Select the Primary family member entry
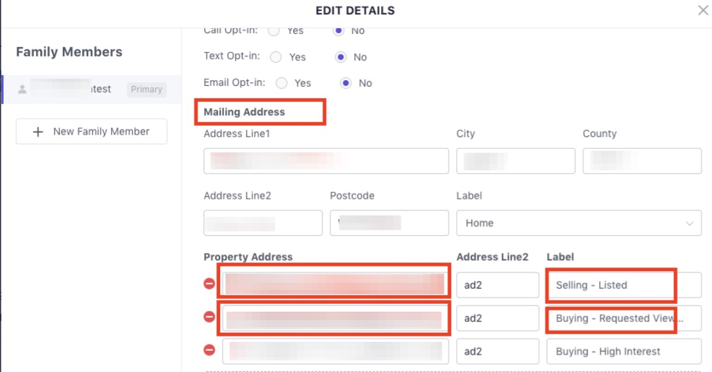This screenshot has width=712, height=372. 91,89
